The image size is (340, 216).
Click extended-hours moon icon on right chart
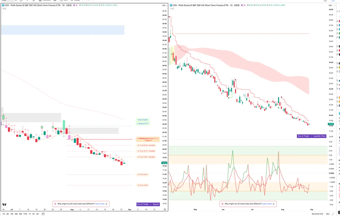242,5
